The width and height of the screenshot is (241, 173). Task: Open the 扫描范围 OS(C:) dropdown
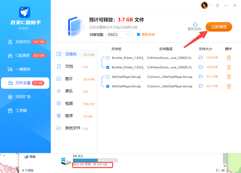click(x=118, y=35)
